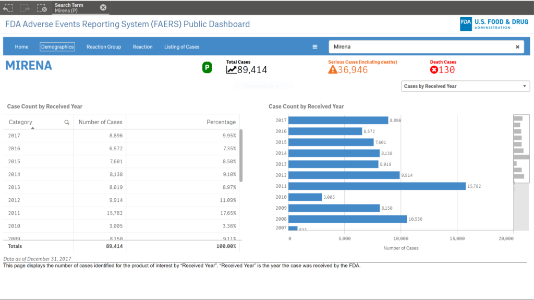Image resolution: width=534 pixels, height=300 pixels.
Task: Clear the search box with the X icon
Action: [x=517, y=47]
